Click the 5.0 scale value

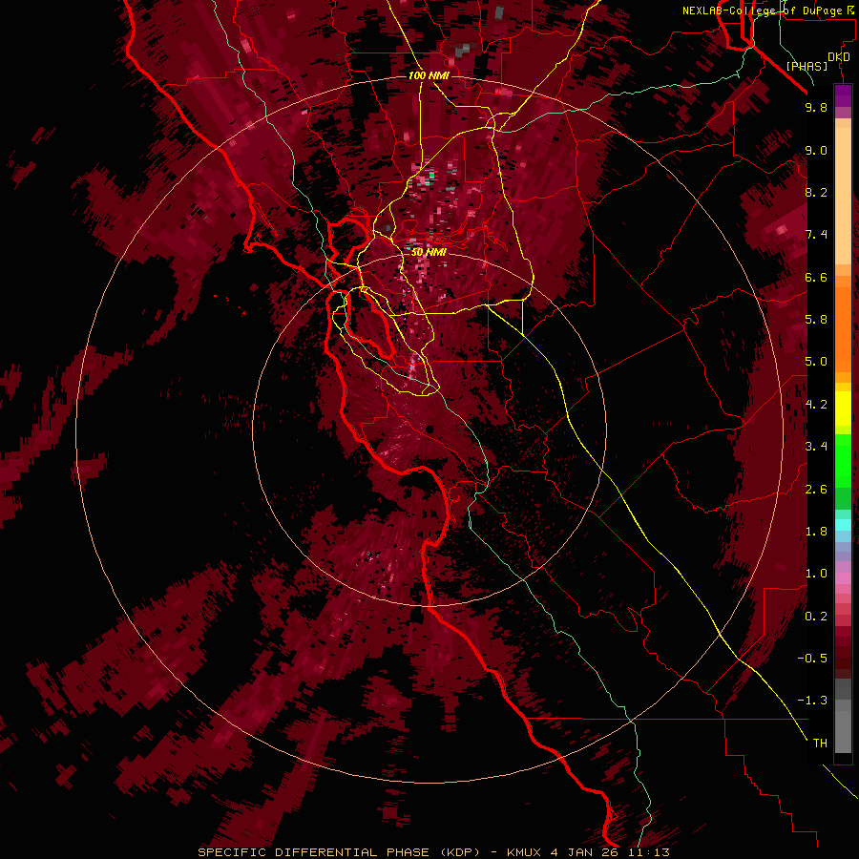(x=816, y=362)
